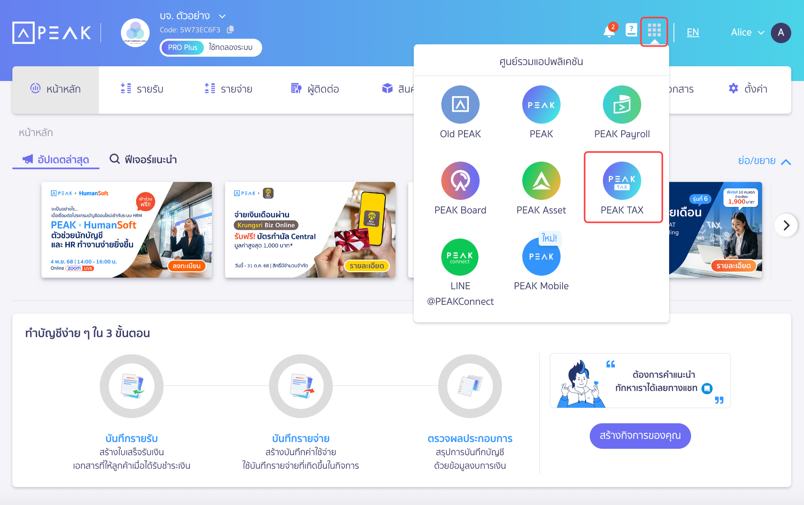Close the application grid launcher
This screenshot has width=804, height=505.
[654, 30]
